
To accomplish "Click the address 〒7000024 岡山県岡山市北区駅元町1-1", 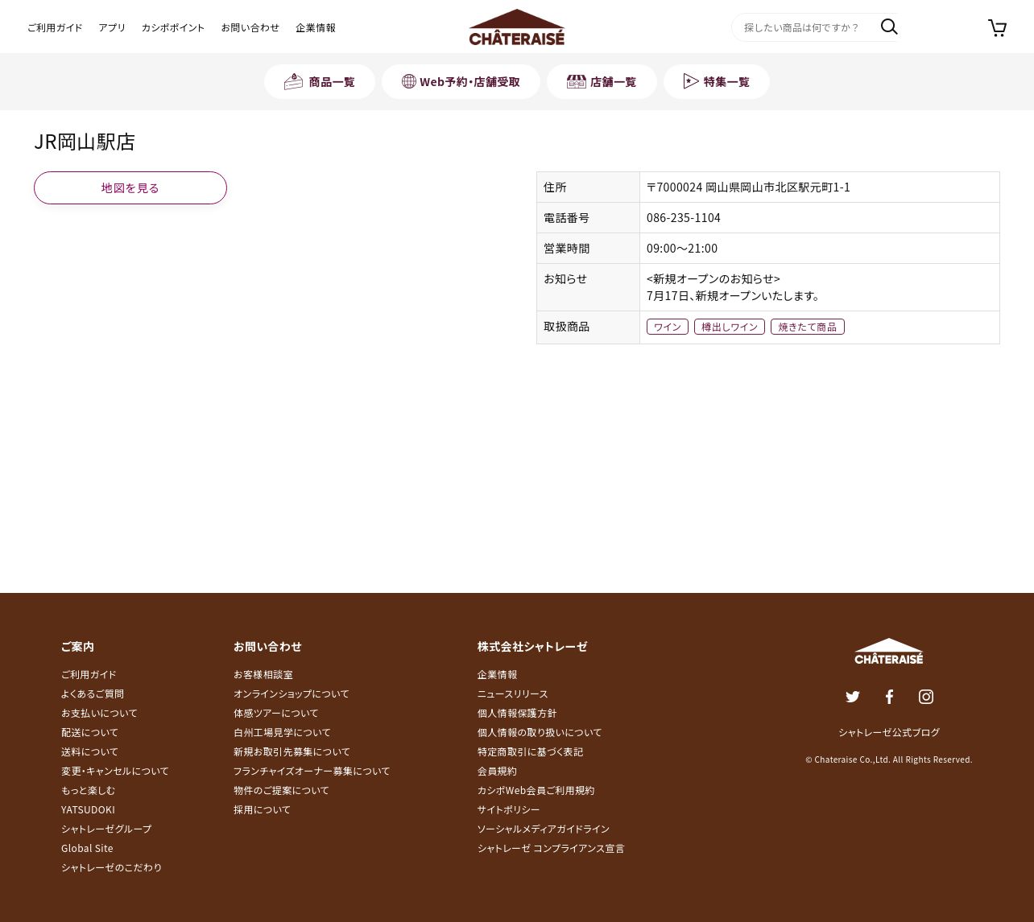I will (748, 187).
